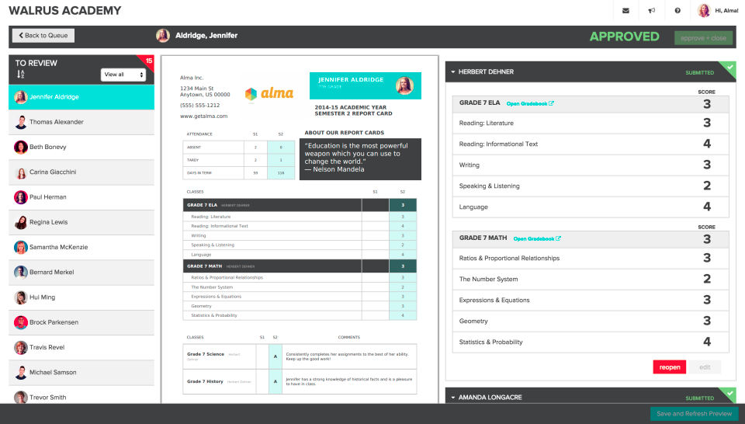
Task: Select Bernard Merkel in review list
Action: tap(81, 273)
